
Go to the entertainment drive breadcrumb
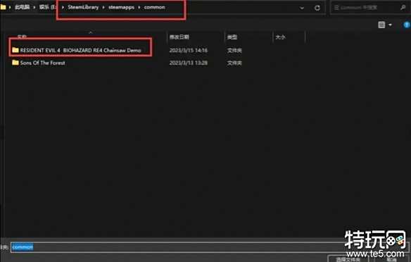click(x=47, y=7)
